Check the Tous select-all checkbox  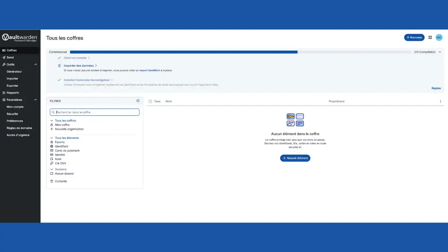point(150,101)
